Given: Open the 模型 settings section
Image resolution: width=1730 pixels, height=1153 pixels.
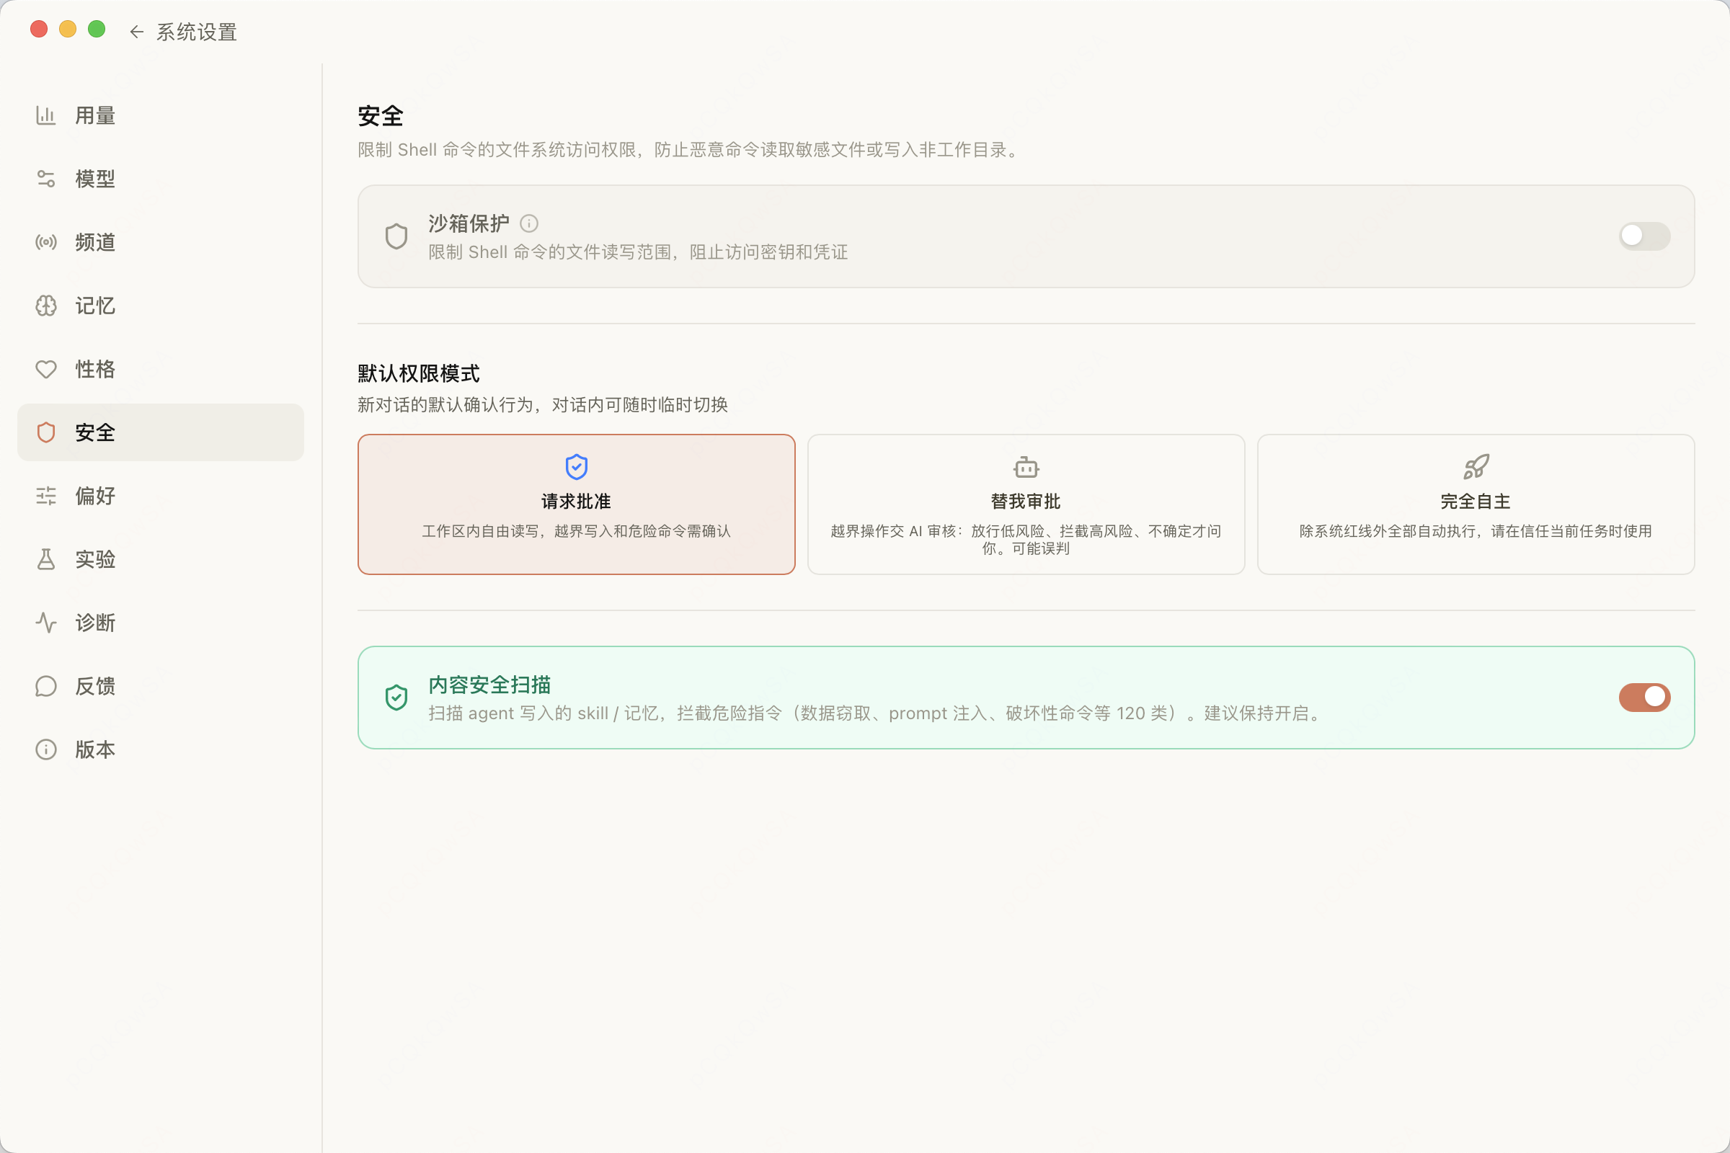Looking at the screenshot, I should click(160, 179).
